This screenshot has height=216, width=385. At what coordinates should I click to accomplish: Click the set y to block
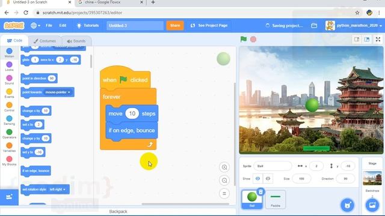(33, 152)
